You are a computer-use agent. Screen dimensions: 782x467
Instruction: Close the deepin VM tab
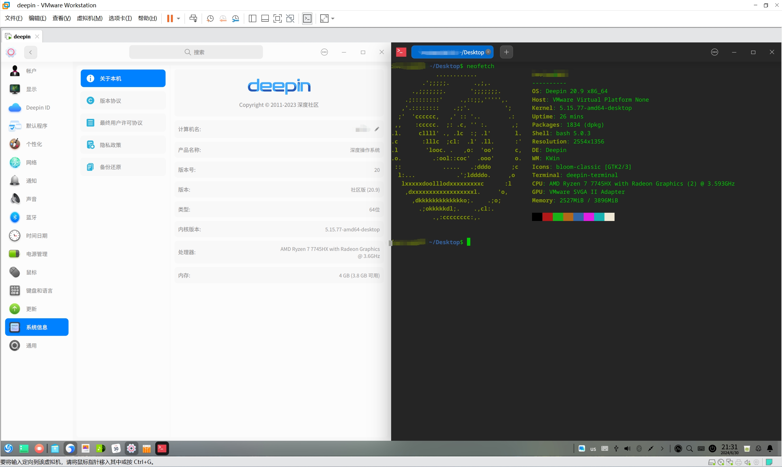click(x=37, y=37)
